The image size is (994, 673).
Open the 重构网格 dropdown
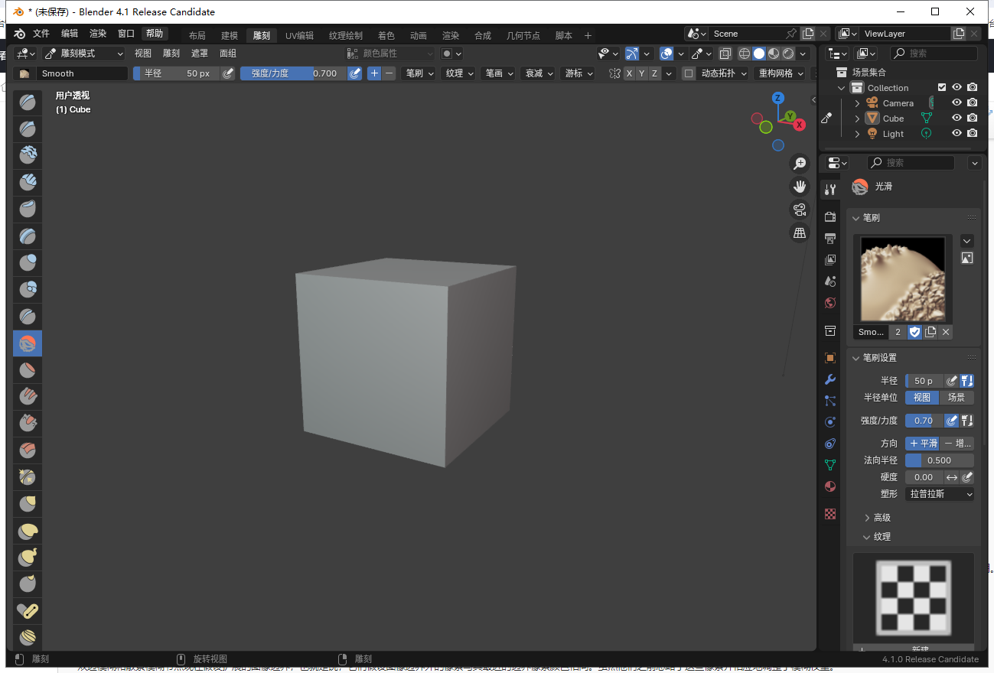click(x=780, y=73)
